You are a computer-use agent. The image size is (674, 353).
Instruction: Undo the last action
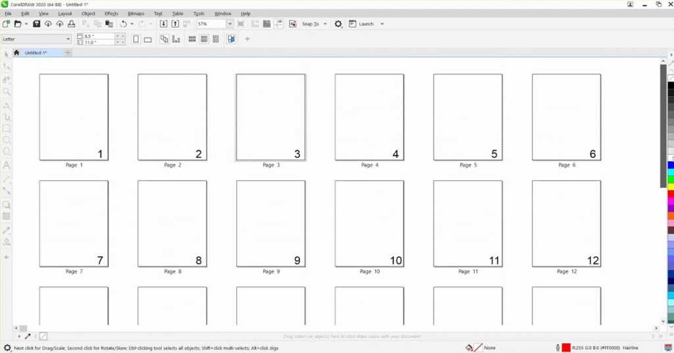(x=123, y=24)
